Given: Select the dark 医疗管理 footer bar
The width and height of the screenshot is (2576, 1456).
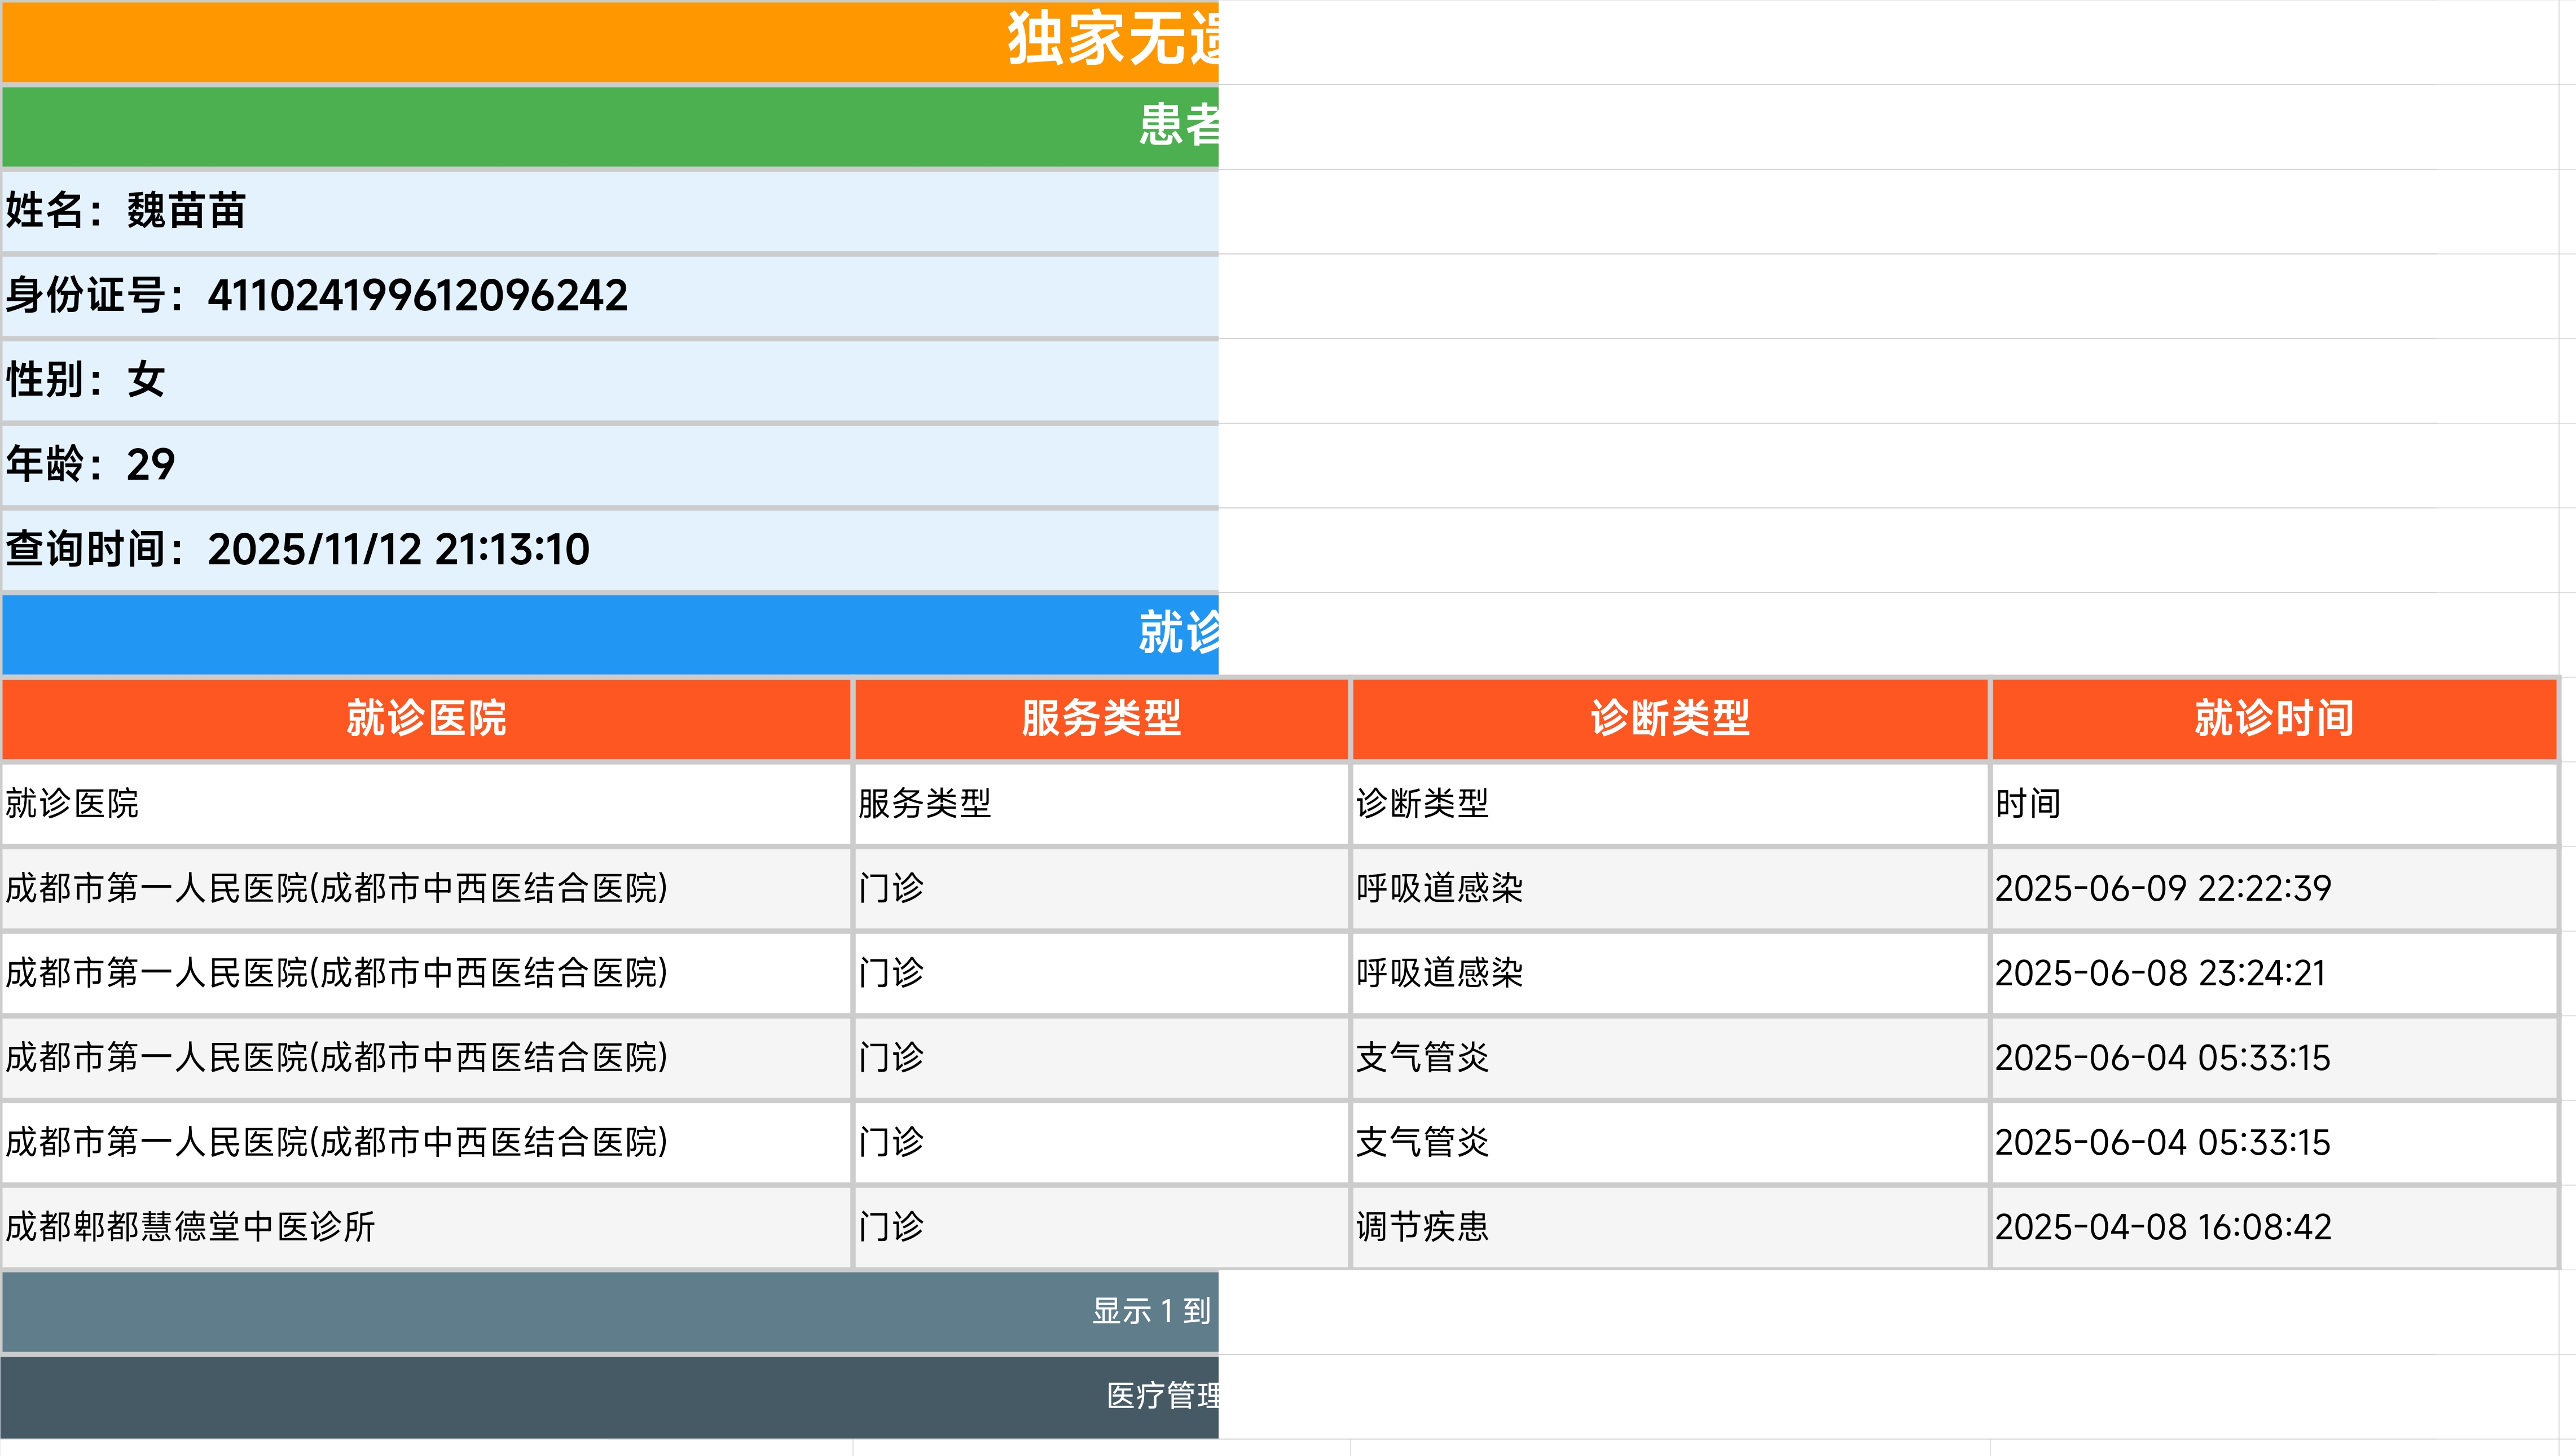Looking at the screenshot, I should [x=610, y=1396].
